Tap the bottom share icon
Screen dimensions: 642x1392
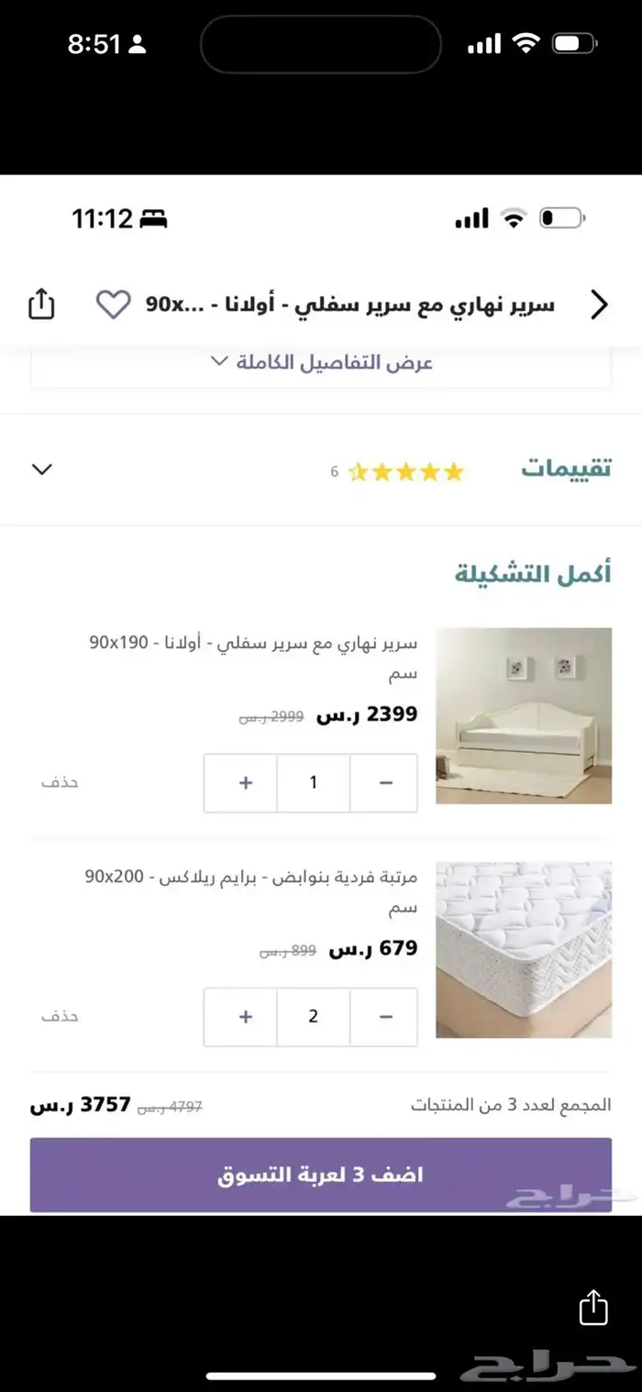[593, 1307]
